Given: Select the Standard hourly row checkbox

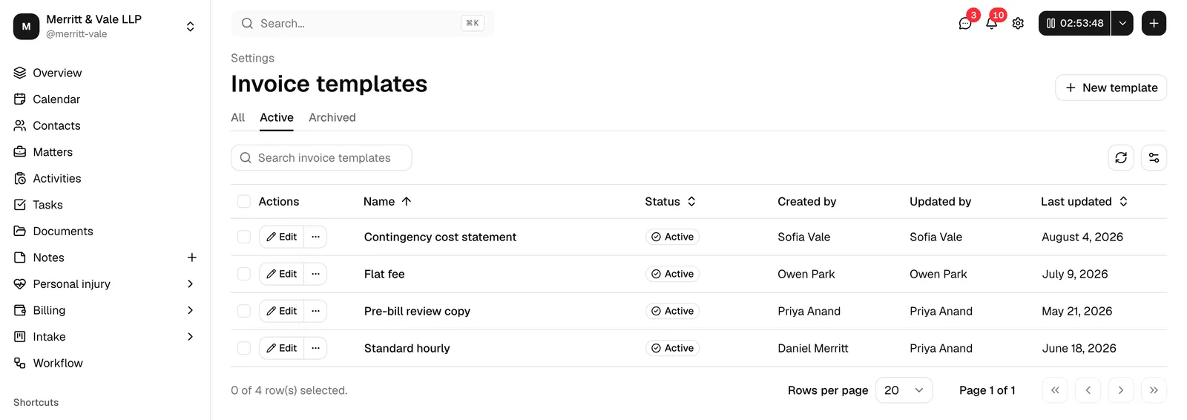Looking at the screenshot, I should (244, 348).
